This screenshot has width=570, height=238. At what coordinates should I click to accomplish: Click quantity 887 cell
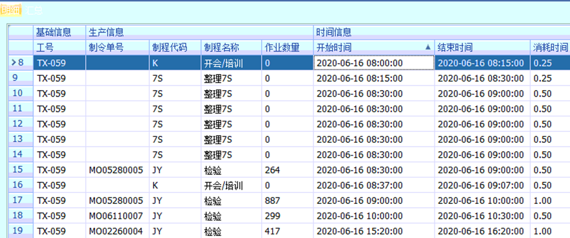pos(288,201)
